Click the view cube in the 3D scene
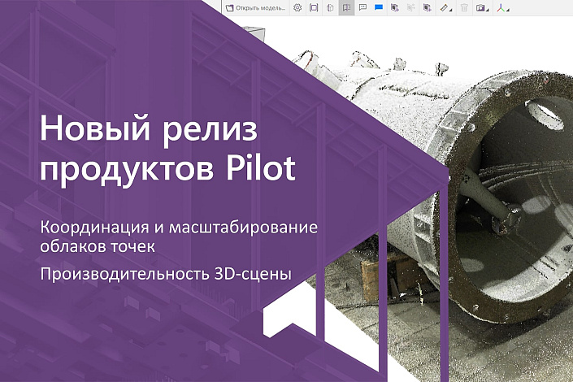 tap(254, 35)
